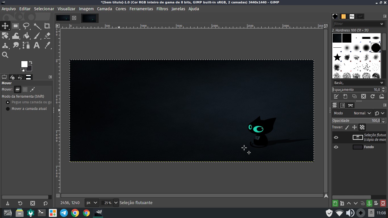Open the 'Basic,' brush tag dropdown
This screenshot has width=388, height=218.
click(358, 83)
